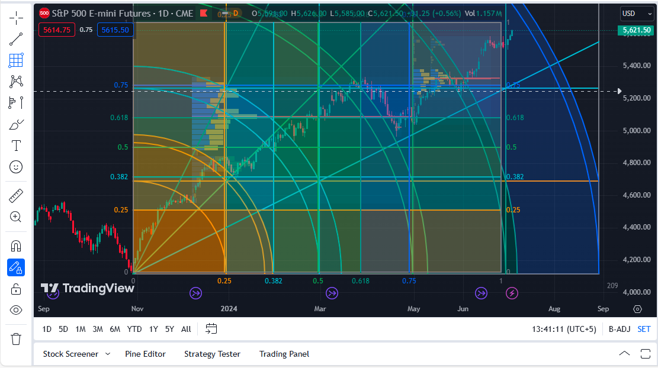The image size is (658, 368).
Task: Expand the Stock Screener dropdown arrow
Action: click(x=108, y=354)
